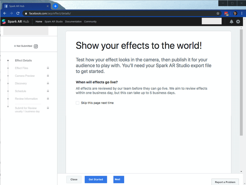
Task: Click the Next button
Action: coord(119,180)
